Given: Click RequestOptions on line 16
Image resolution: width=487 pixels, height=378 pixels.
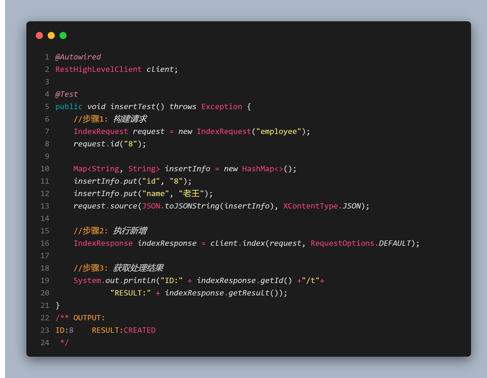Looking at the screenshot, I should 343,243.
